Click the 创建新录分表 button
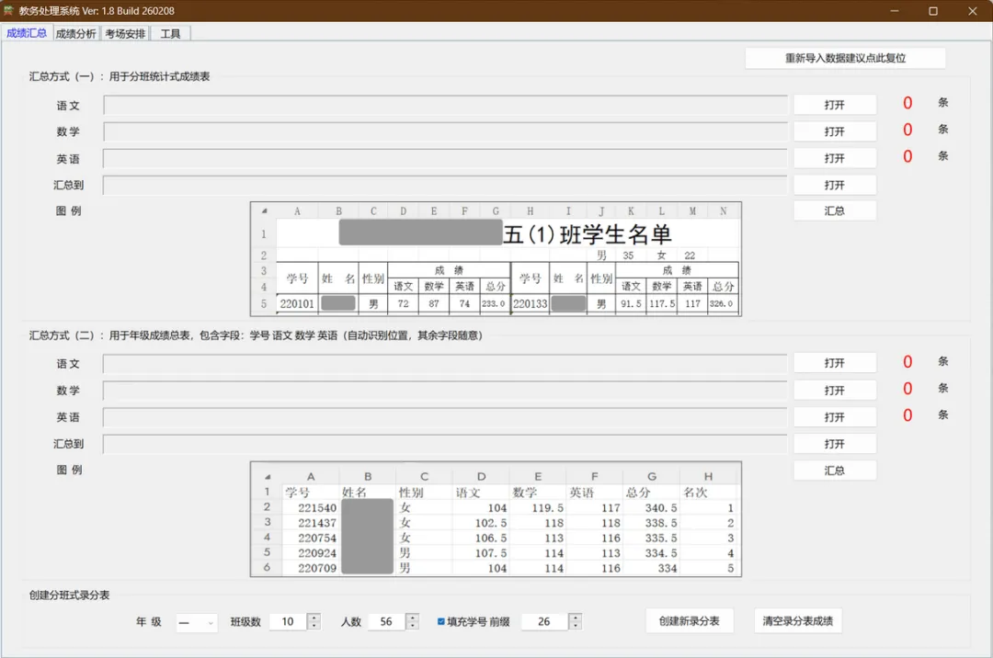 (x=690, y=621)
